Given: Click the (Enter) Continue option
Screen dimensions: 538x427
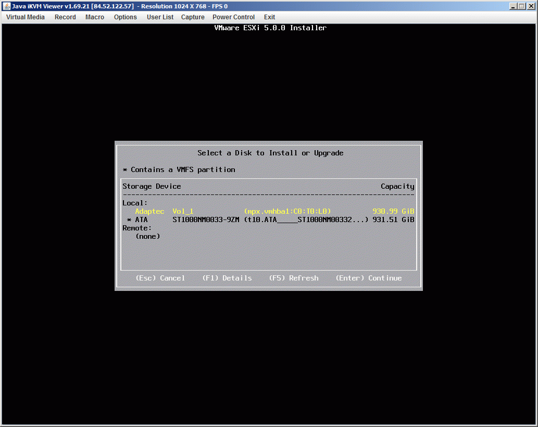Looking at the screenshot, I should (369, 278).
